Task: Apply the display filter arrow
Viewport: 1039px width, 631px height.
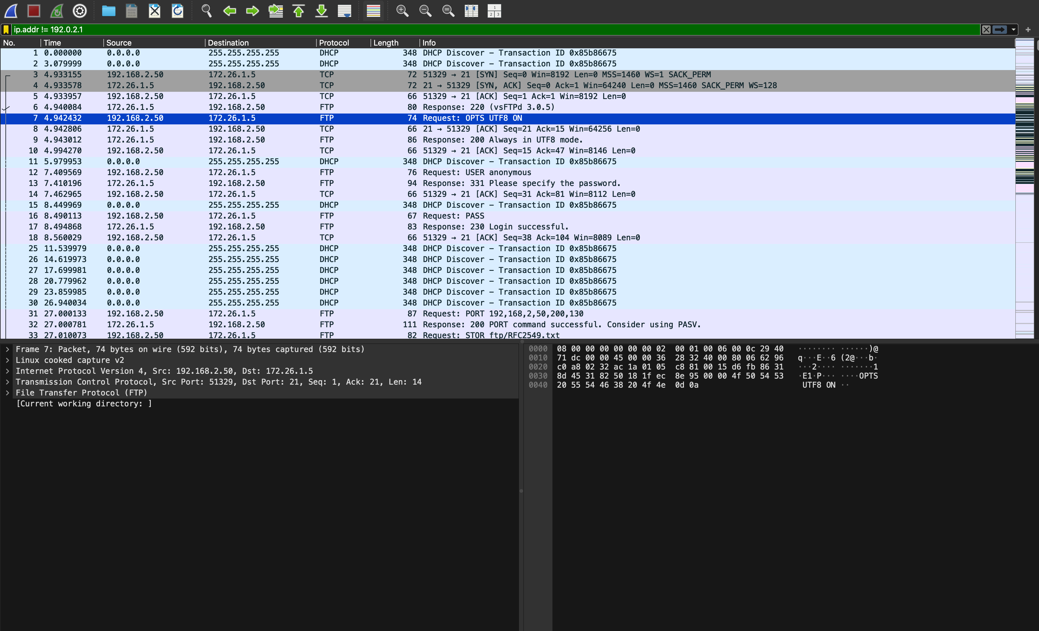Action: 1000,30
